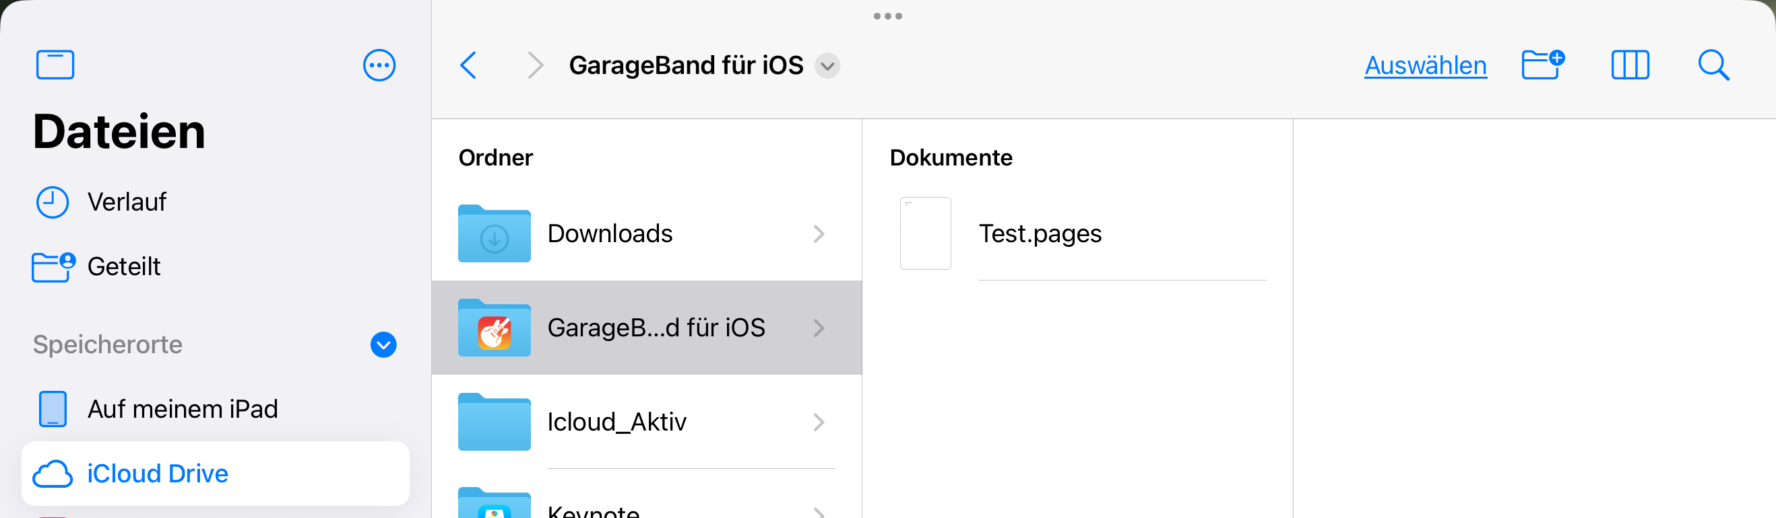The image size is (1776, 518).
Task: Create a new folder via toolbar icon
Action: tap(1543, 65)
